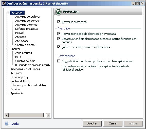Collapse the Analizar tree node
Image resolution: width=146 pixels, height=129 pixels.
[x=8, y=49]
